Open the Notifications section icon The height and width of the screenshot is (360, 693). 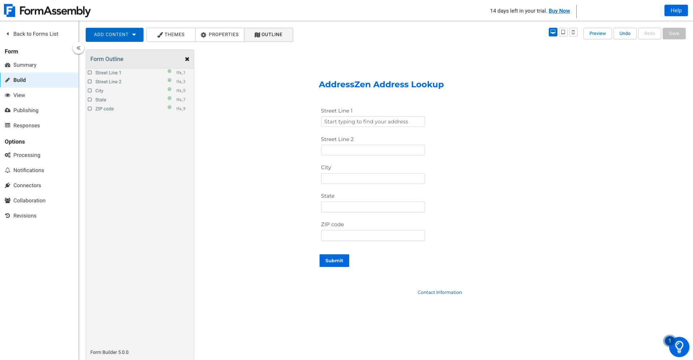8,170
